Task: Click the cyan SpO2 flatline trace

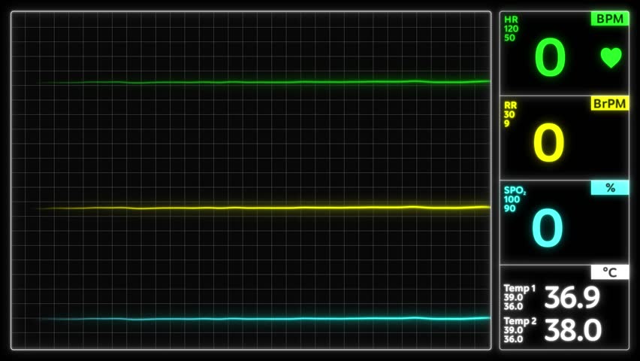Action: [x=265, y=318]
